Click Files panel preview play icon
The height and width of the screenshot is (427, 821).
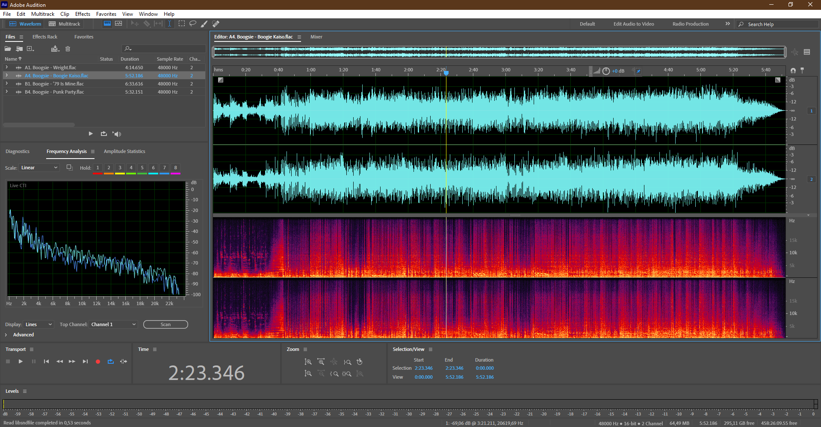(x=91, y=134)
